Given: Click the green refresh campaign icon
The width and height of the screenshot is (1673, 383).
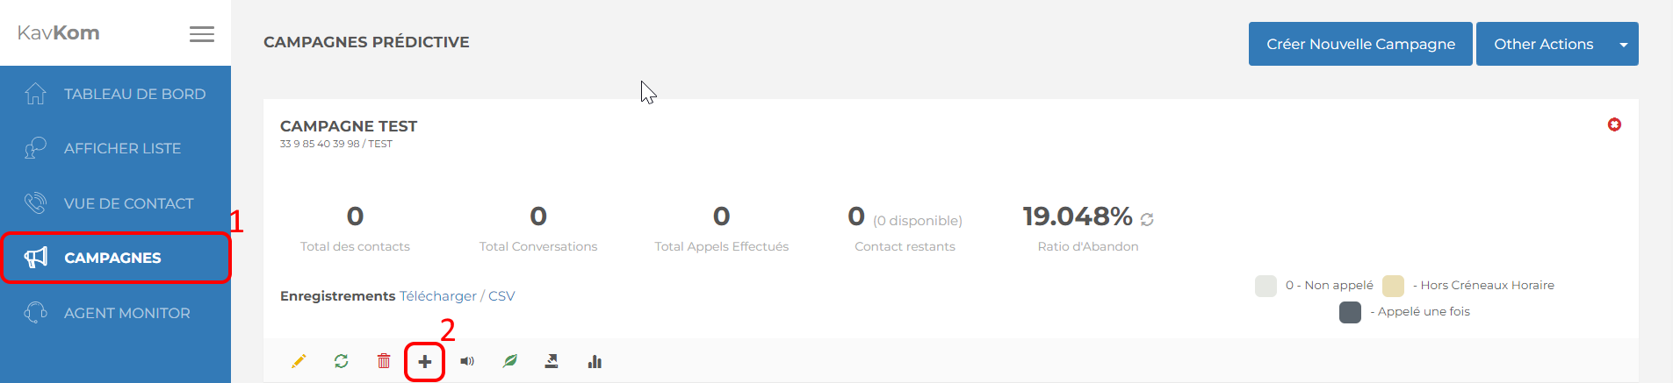Looking at the screenshot, I should click(x=341, y=361).
